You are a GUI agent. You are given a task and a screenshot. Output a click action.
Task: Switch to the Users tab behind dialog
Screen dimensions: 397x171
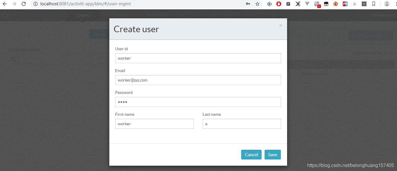(83, 15)
